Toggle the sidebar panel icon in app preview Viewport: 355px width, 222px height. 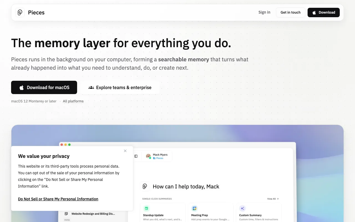[x=136, y=156]
